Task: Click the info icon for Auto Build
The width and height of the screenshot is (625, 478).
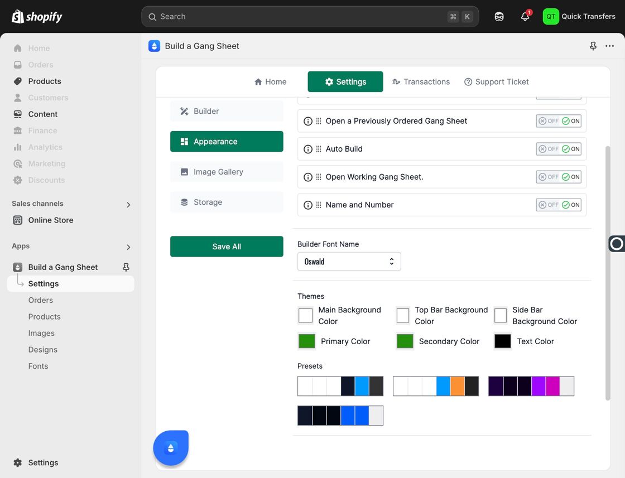Action: pyautogui.click(x=307, y=149)
